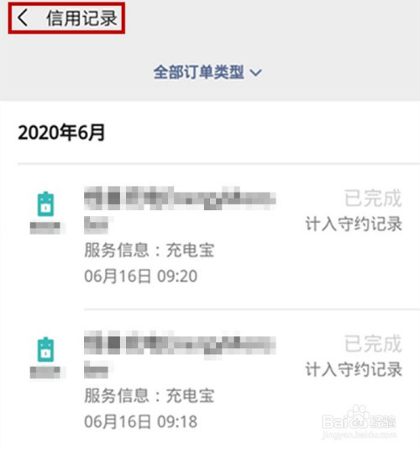
Task: Tap the blurred label under the first battery icon
Action: coord(46,228)
